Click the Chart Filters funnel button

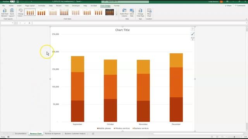coord(193,39)
